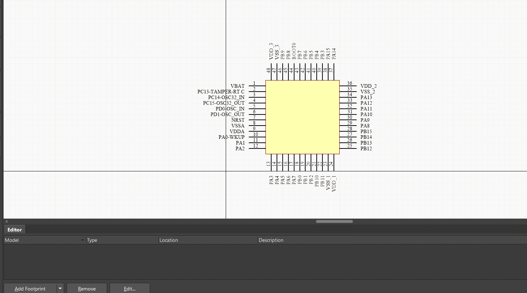Viewport: 527px width, 293px height.
Task: Click the Remove button
Action: (x=87, y=288)
